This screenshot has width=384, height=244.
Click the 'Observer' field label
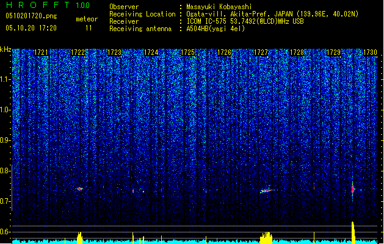tap(124, 7)
